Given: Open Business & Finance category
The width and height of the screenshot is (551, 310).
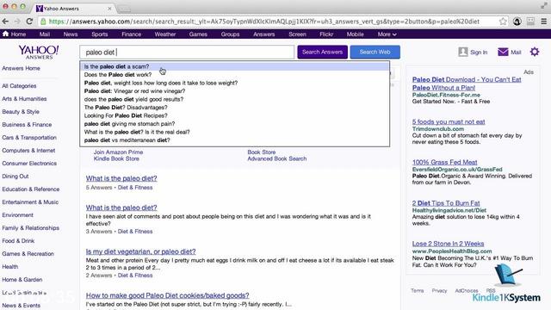Looking at the screenshot, I should 27,124.
